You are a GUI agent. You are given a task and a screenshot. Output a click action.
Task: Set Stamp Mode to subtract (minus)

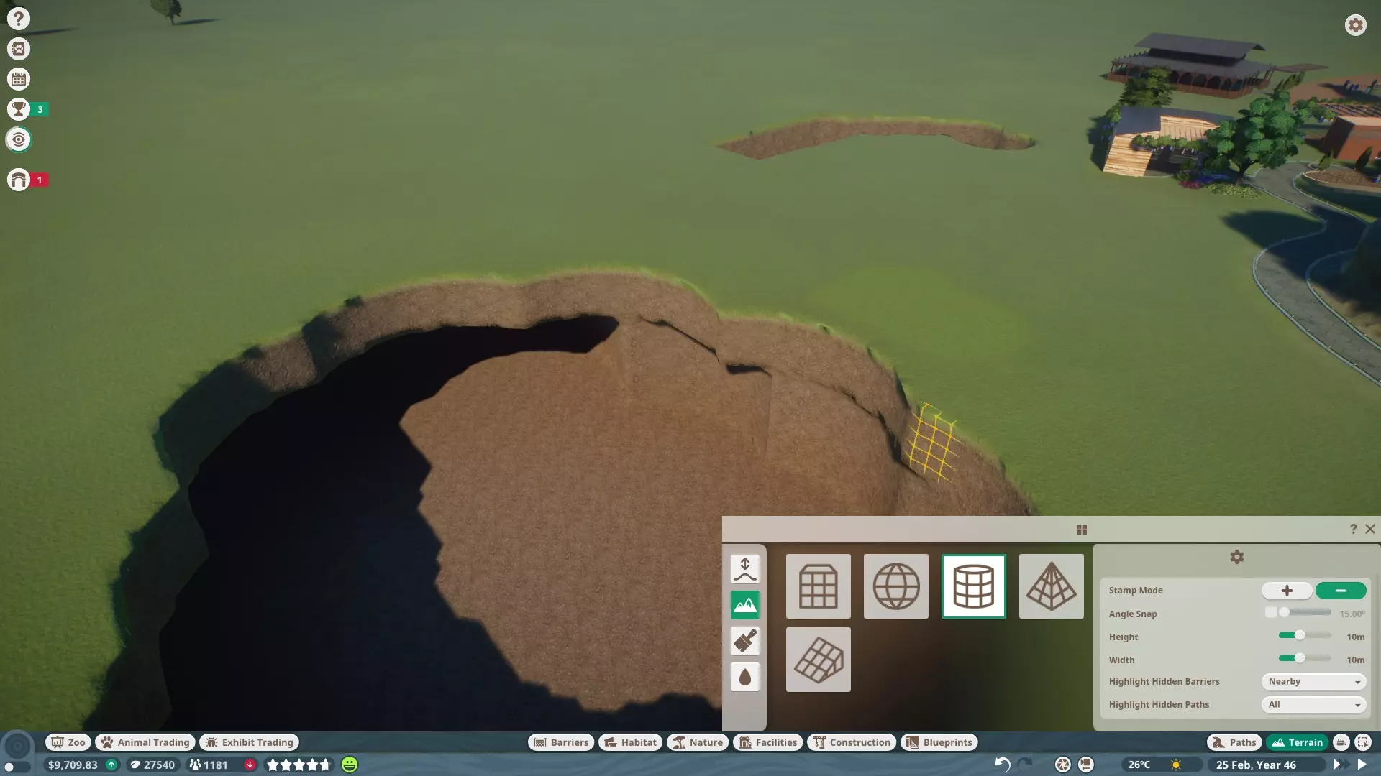click(1340, 591)
